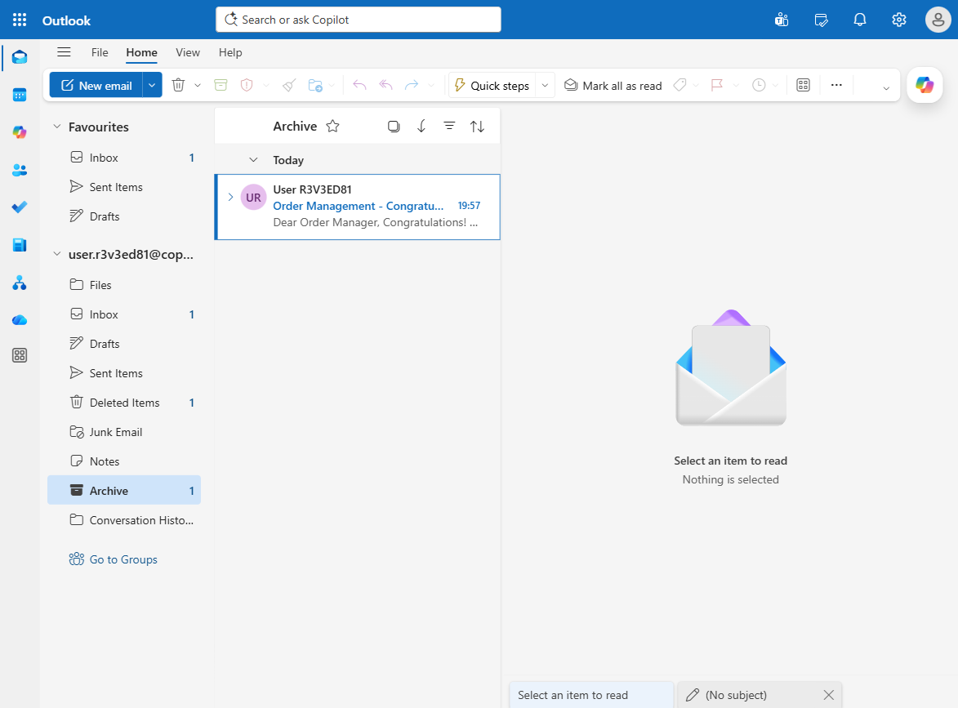Close the (No subject) draft tab

(828, 695)
